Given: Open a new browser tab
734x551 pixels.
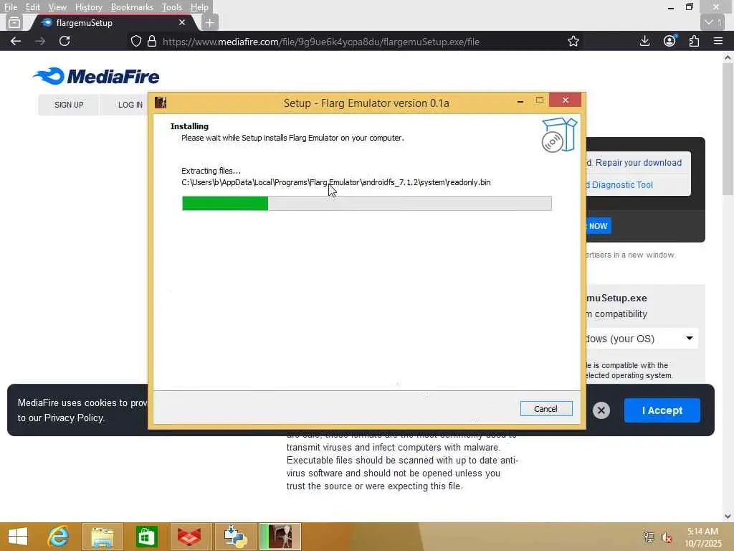Looking at the screenshot, I should coord(210,22).
